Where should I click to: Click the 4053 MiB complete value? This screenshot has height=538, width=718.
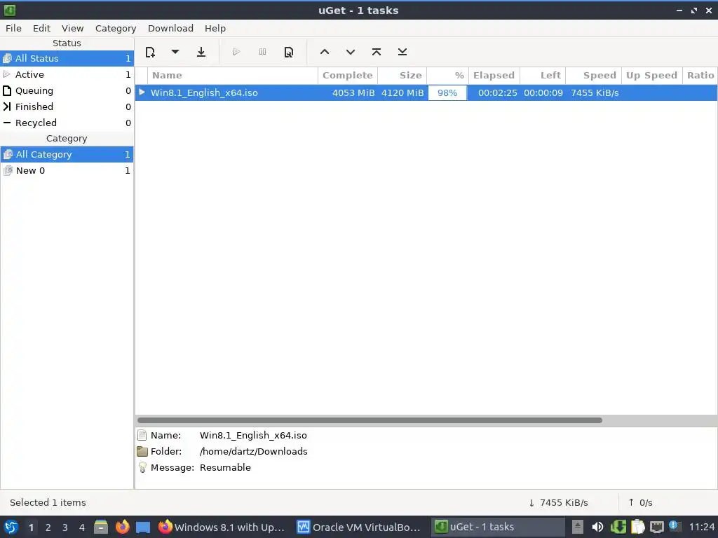[x=353, y=93]
